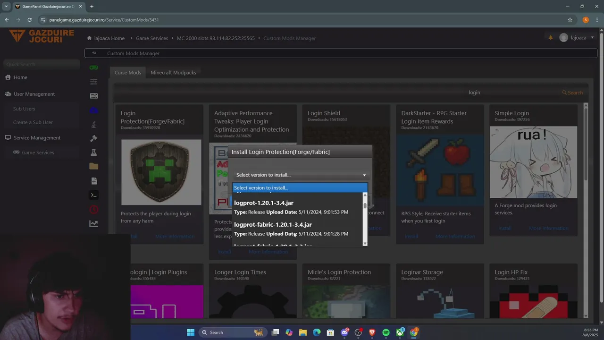Choose logprot-1.20.1-3.4.jar version
Screen dimensions: 604x340
297,207
